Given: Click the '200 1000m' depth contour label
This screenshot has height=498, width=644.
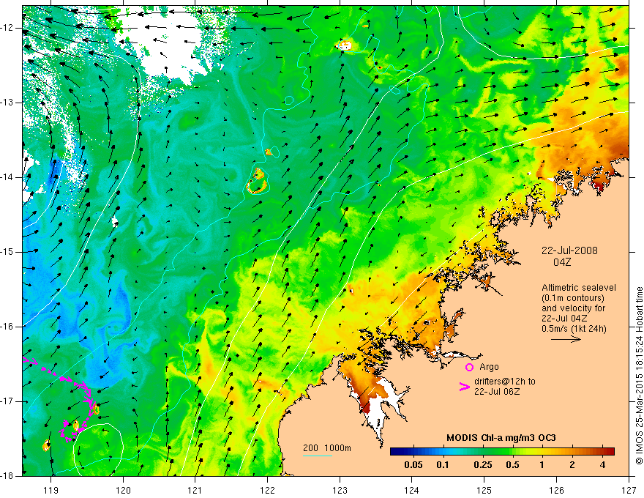Looking at the screenshot, I should click(327, 448).
